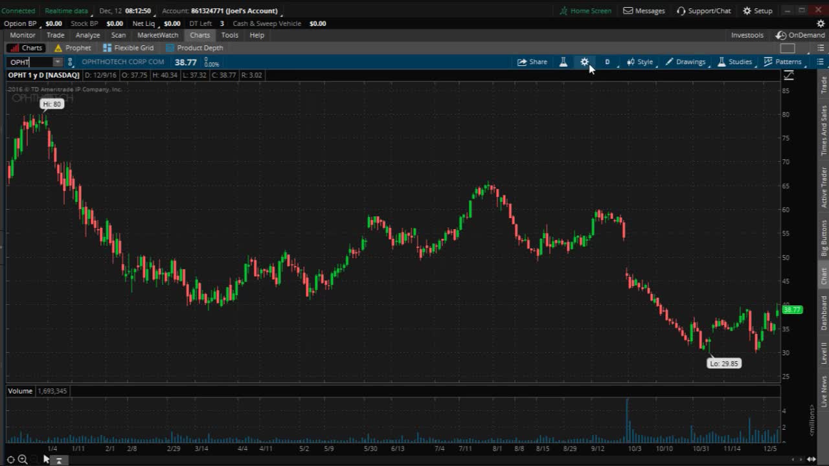Open the Big Buttons sidebar panel
This screenshot has width=829, height=466.
[824, 238]
